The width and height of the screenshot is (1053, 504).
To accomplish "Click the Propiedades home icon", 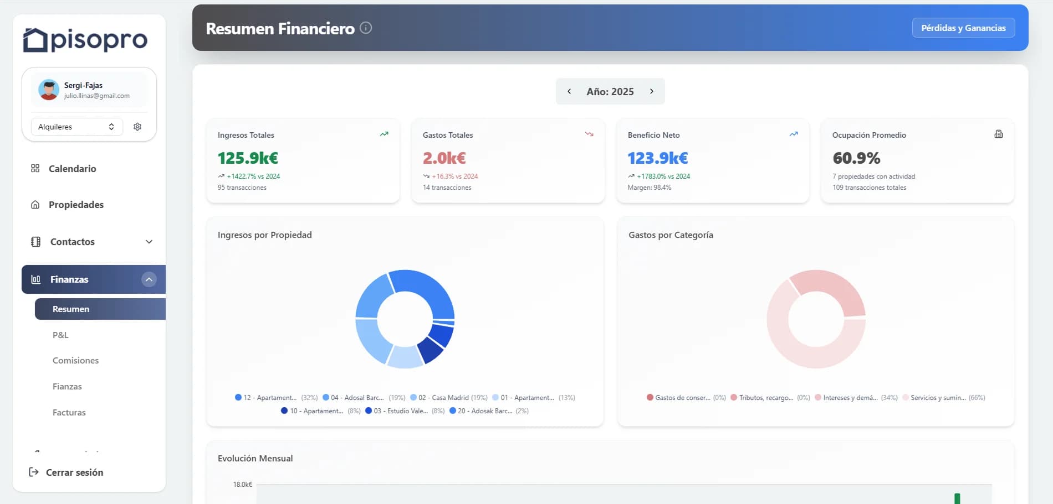I will tap(35, 205).
